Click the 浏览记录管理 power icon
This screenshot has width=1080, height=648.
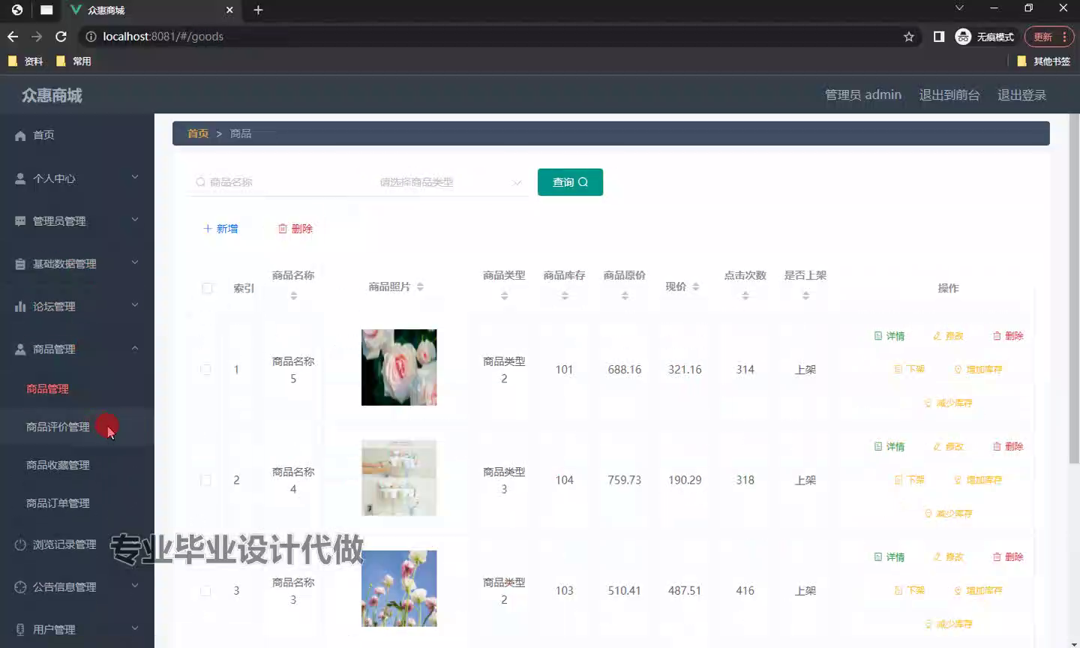click(x=20, y=544)
